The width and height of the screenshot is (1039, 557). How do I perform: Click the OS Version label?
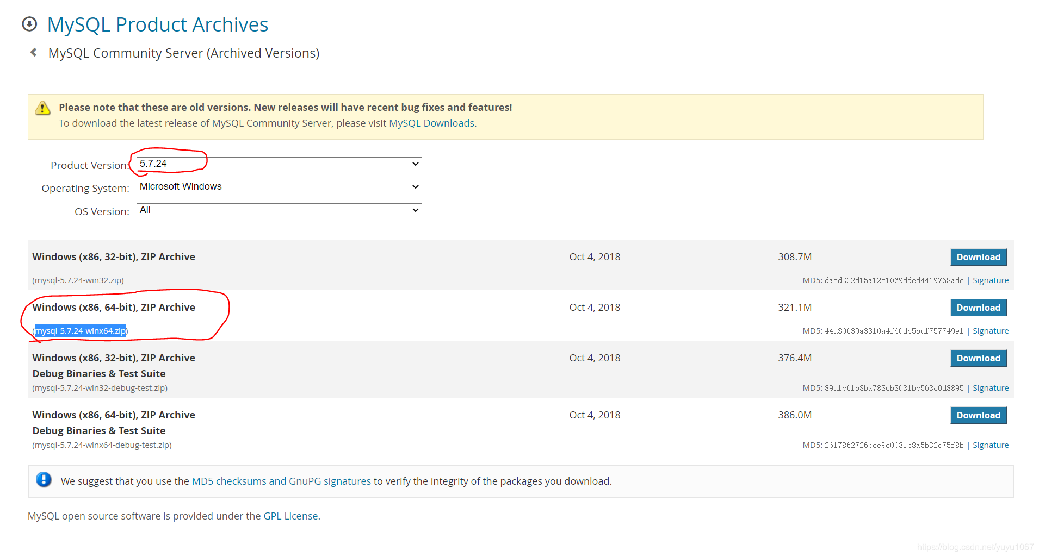[x=102, y=211]
